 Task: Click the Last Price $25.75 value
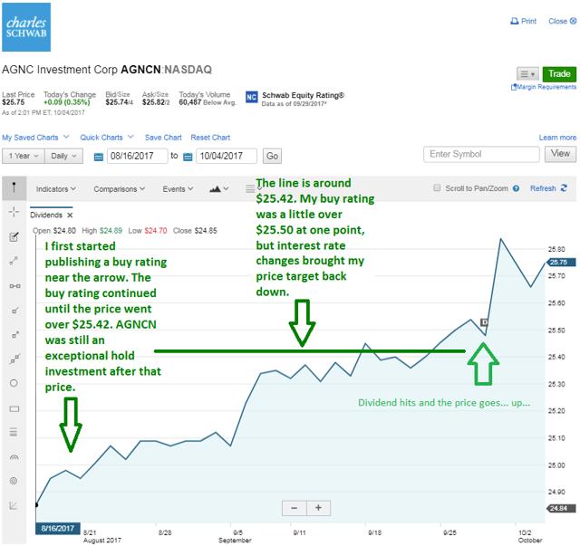14,102
